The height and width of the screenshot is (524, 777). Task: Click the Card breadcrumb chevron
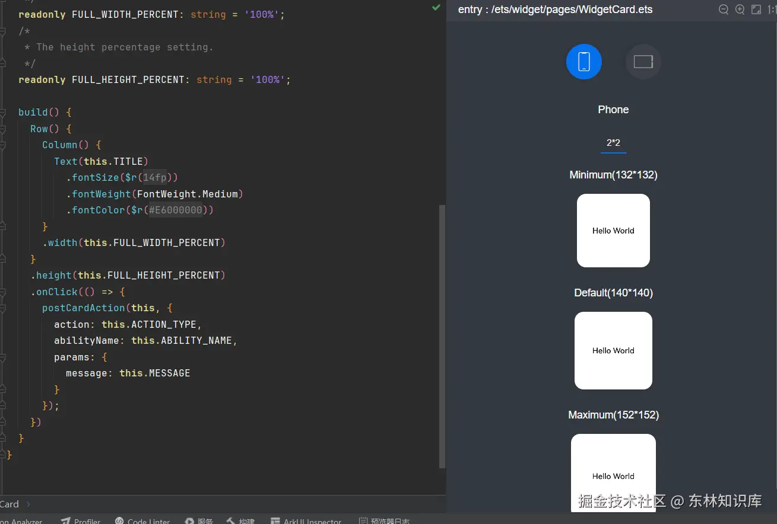point(28,504)
